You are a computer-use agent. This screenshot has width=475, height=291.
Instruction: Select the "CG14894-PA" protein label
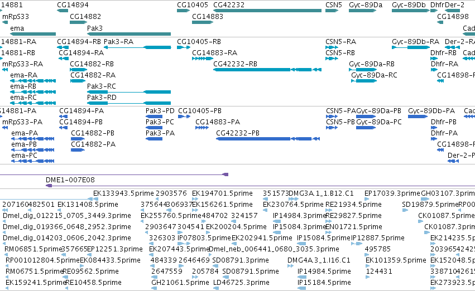81,111
